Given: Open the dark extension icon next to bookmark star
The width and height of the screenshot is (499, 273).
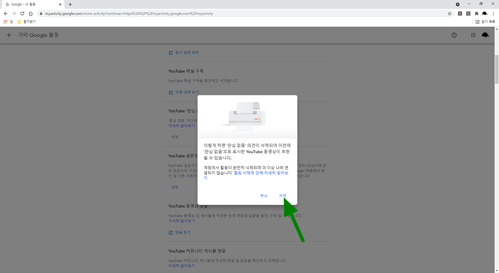Looking at the screenshot, I should (x=460, y=13).
